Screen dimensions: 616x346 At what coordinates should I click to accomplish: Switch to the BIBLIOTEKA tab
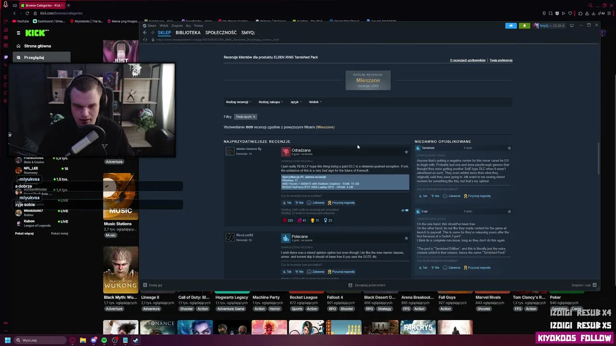188,33
